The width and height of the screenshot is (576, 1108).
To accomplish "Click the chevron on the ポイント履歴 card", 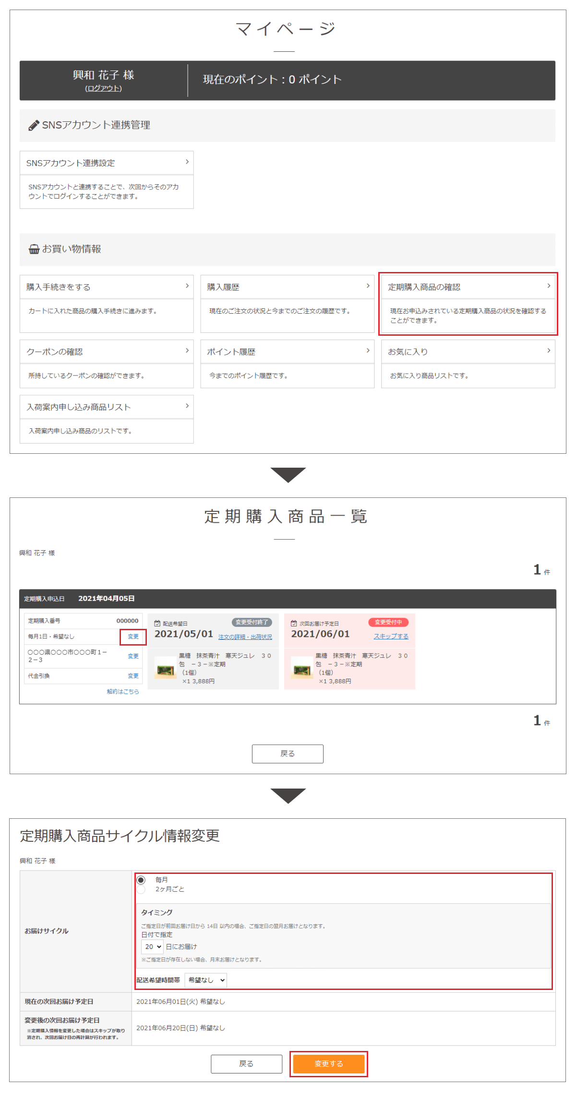I will click(x=368, y=351).
